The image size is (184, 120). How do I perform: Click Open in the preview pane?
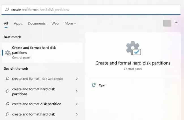click(x=102, y=85)
